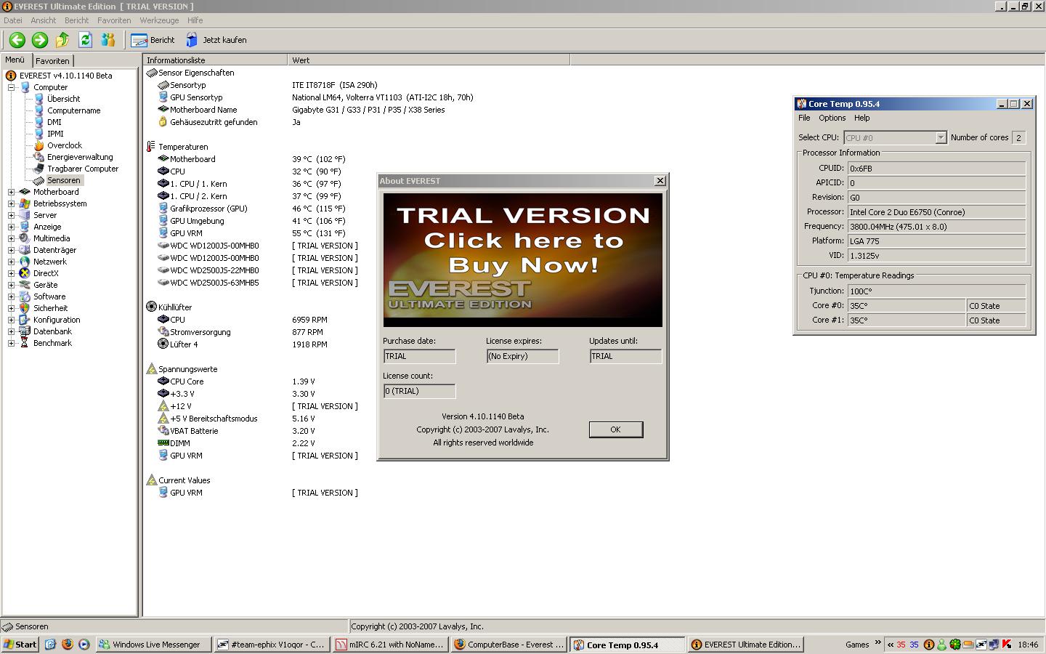Screen dimensions: 1046x654
Task: Open the Hilfe menu
Action: [x=195, y=20]
